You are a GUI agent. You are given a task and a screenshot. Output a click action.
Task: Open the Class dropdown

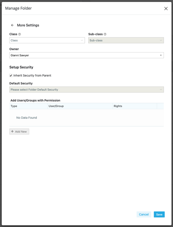tap(47, 40)
